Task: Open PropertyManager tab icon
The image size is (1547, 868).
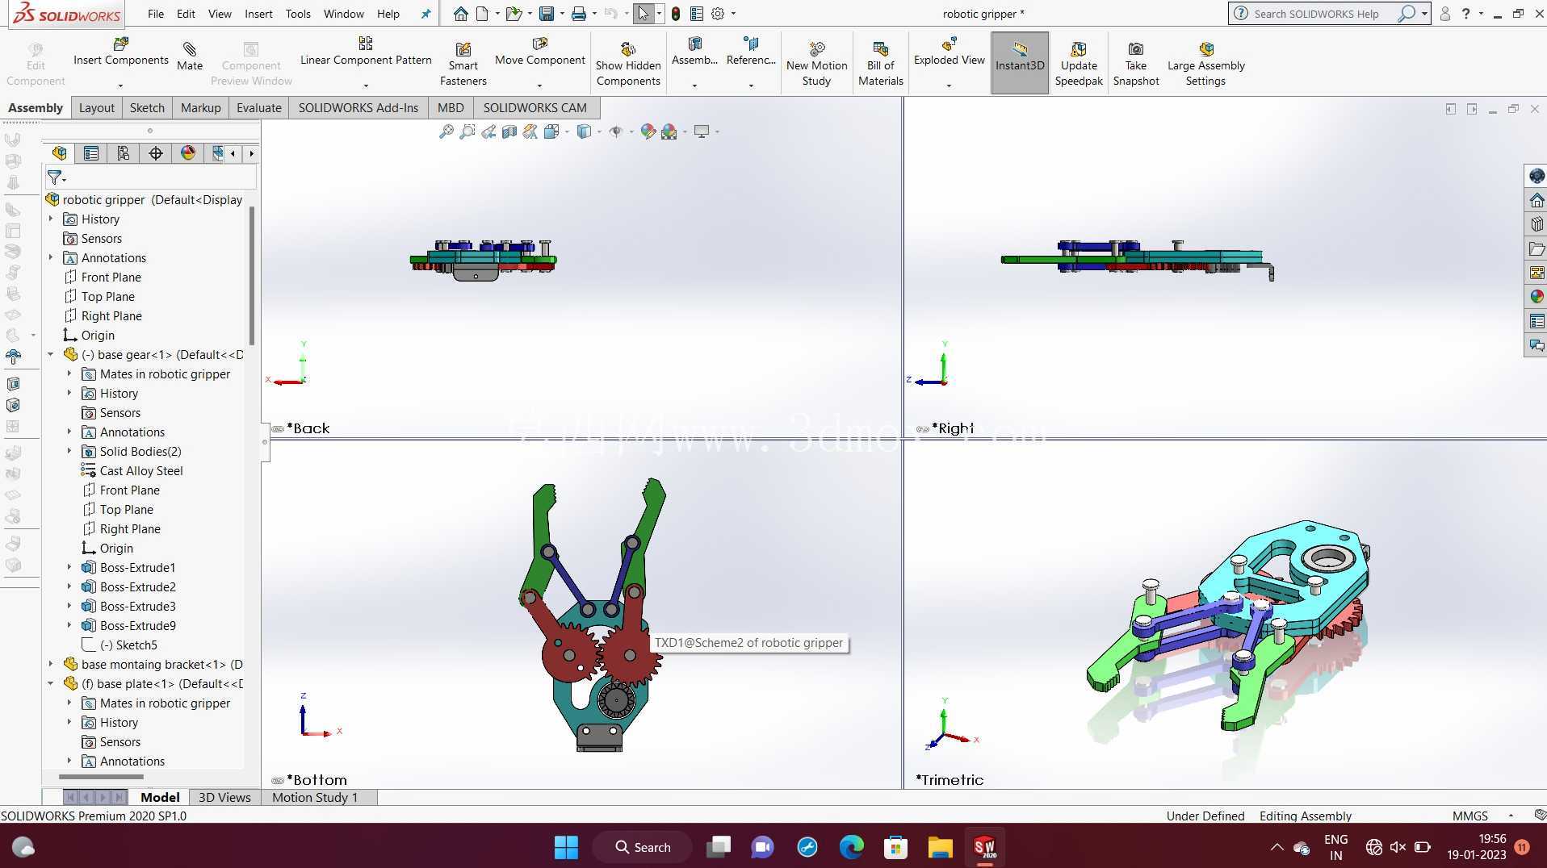Action: [91, 153]
